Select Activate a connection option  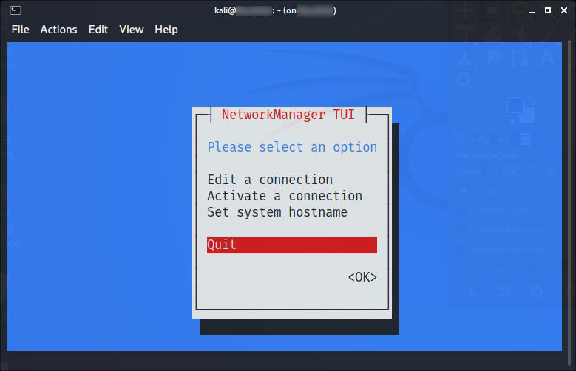[285, 196]
